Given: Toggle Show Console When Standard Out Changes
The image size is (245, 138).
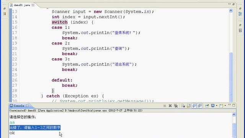Looking at the screenshot, I should tap(194, 106).
